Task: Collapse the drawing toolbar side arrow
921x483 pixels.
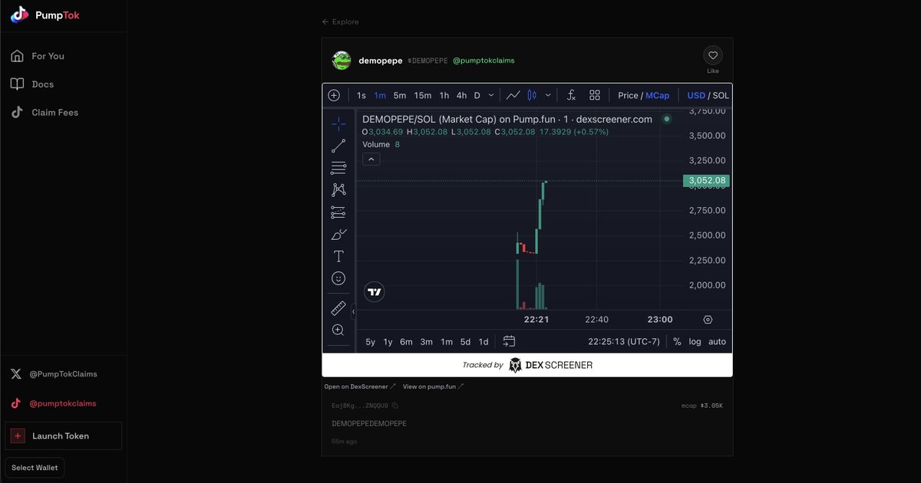Action: (x=353, y=312)
